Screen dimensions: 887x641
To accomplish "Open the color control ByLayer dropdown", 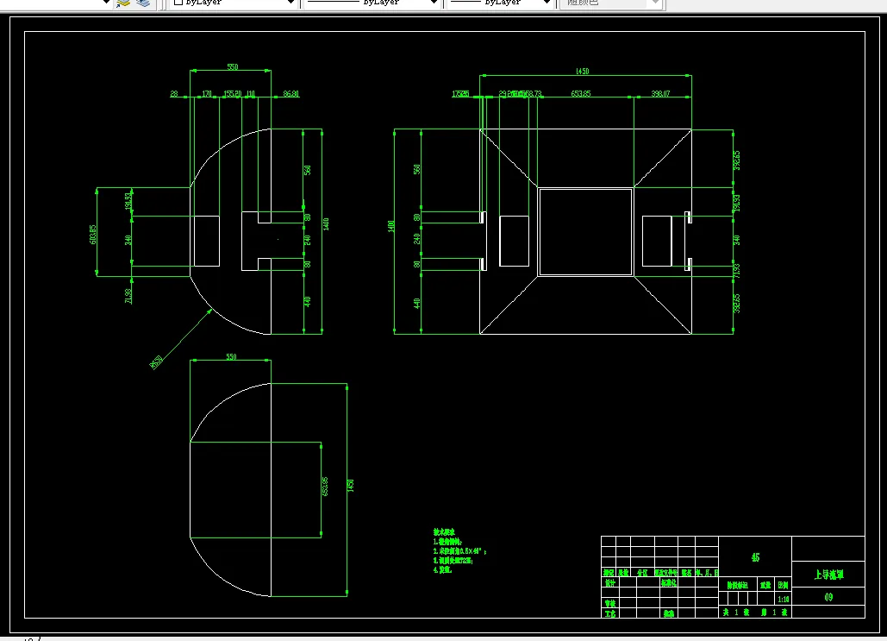I will click(x=234, y=3).
